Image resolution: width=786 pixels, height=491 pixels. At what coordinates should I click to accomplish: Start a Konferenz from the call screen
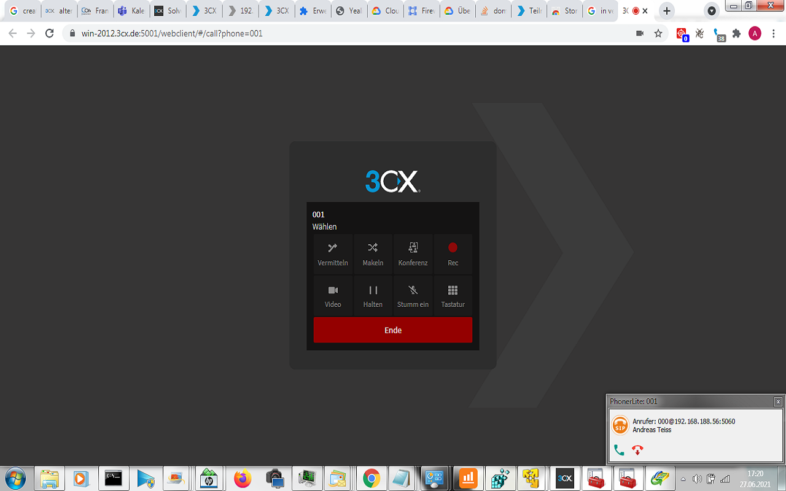click(x=413, y=253)
